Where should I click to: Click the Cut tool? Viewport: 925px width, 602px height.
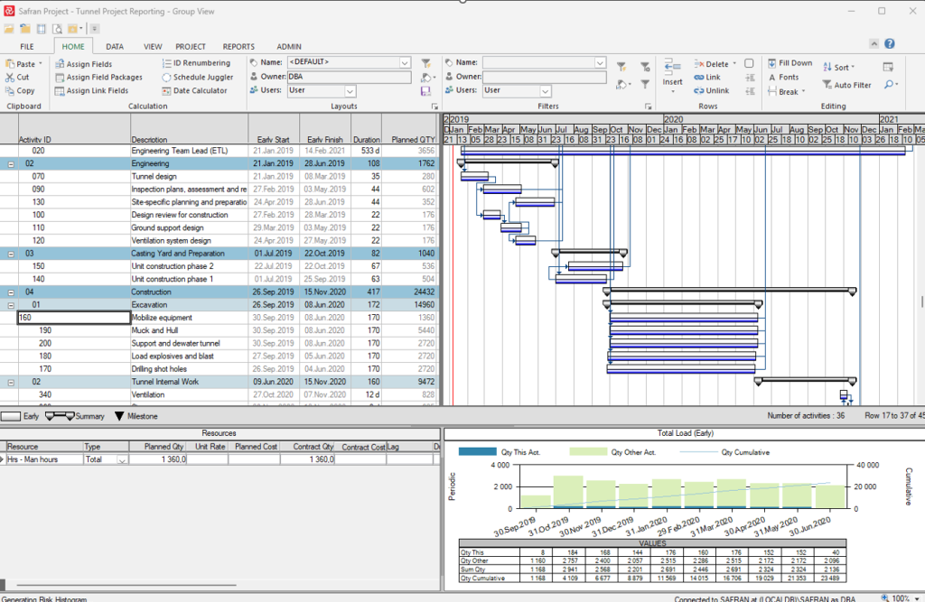click(17, 78)
